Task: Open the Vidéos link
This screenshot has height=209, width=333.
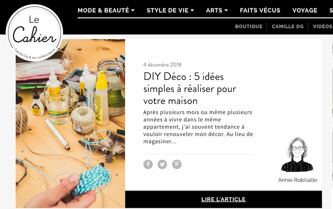Action: coord(323,27)
